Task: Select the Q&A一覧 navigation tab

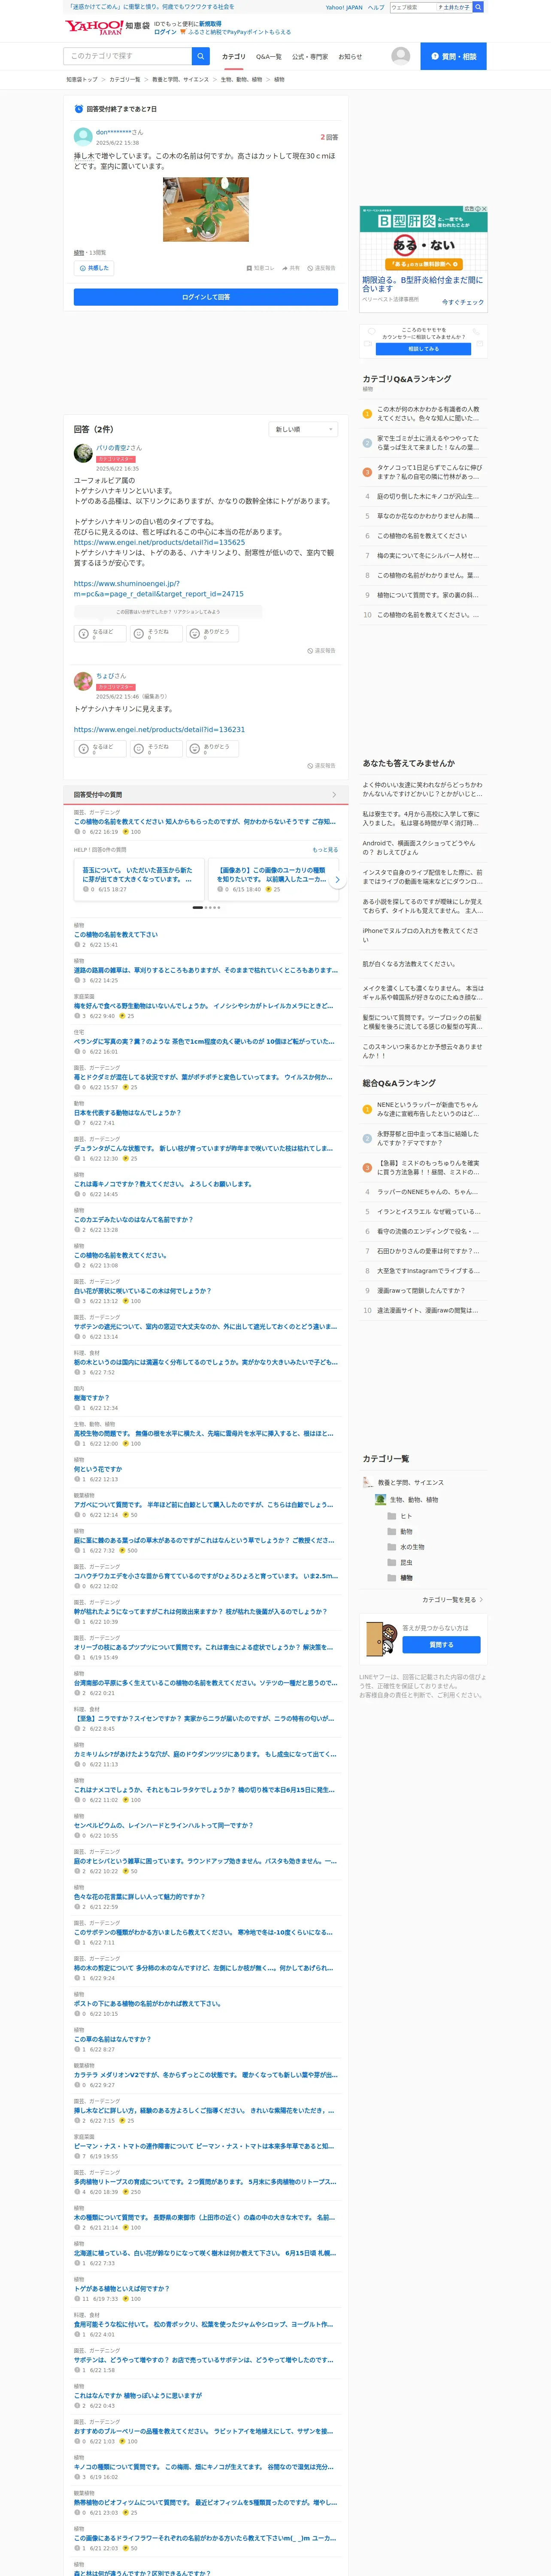Action: click(268, 57)
